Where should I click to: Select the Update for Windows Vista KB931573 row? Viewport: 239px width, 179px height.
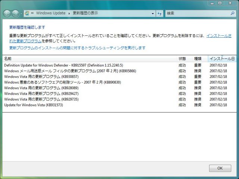[33, 105]
